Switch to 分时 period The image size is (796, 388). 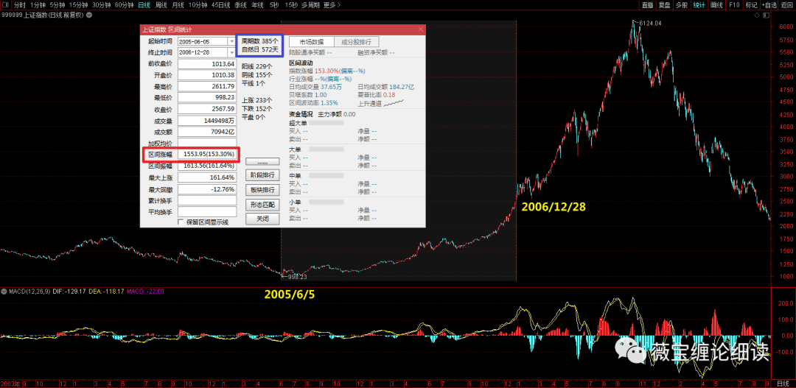(19, 4)
